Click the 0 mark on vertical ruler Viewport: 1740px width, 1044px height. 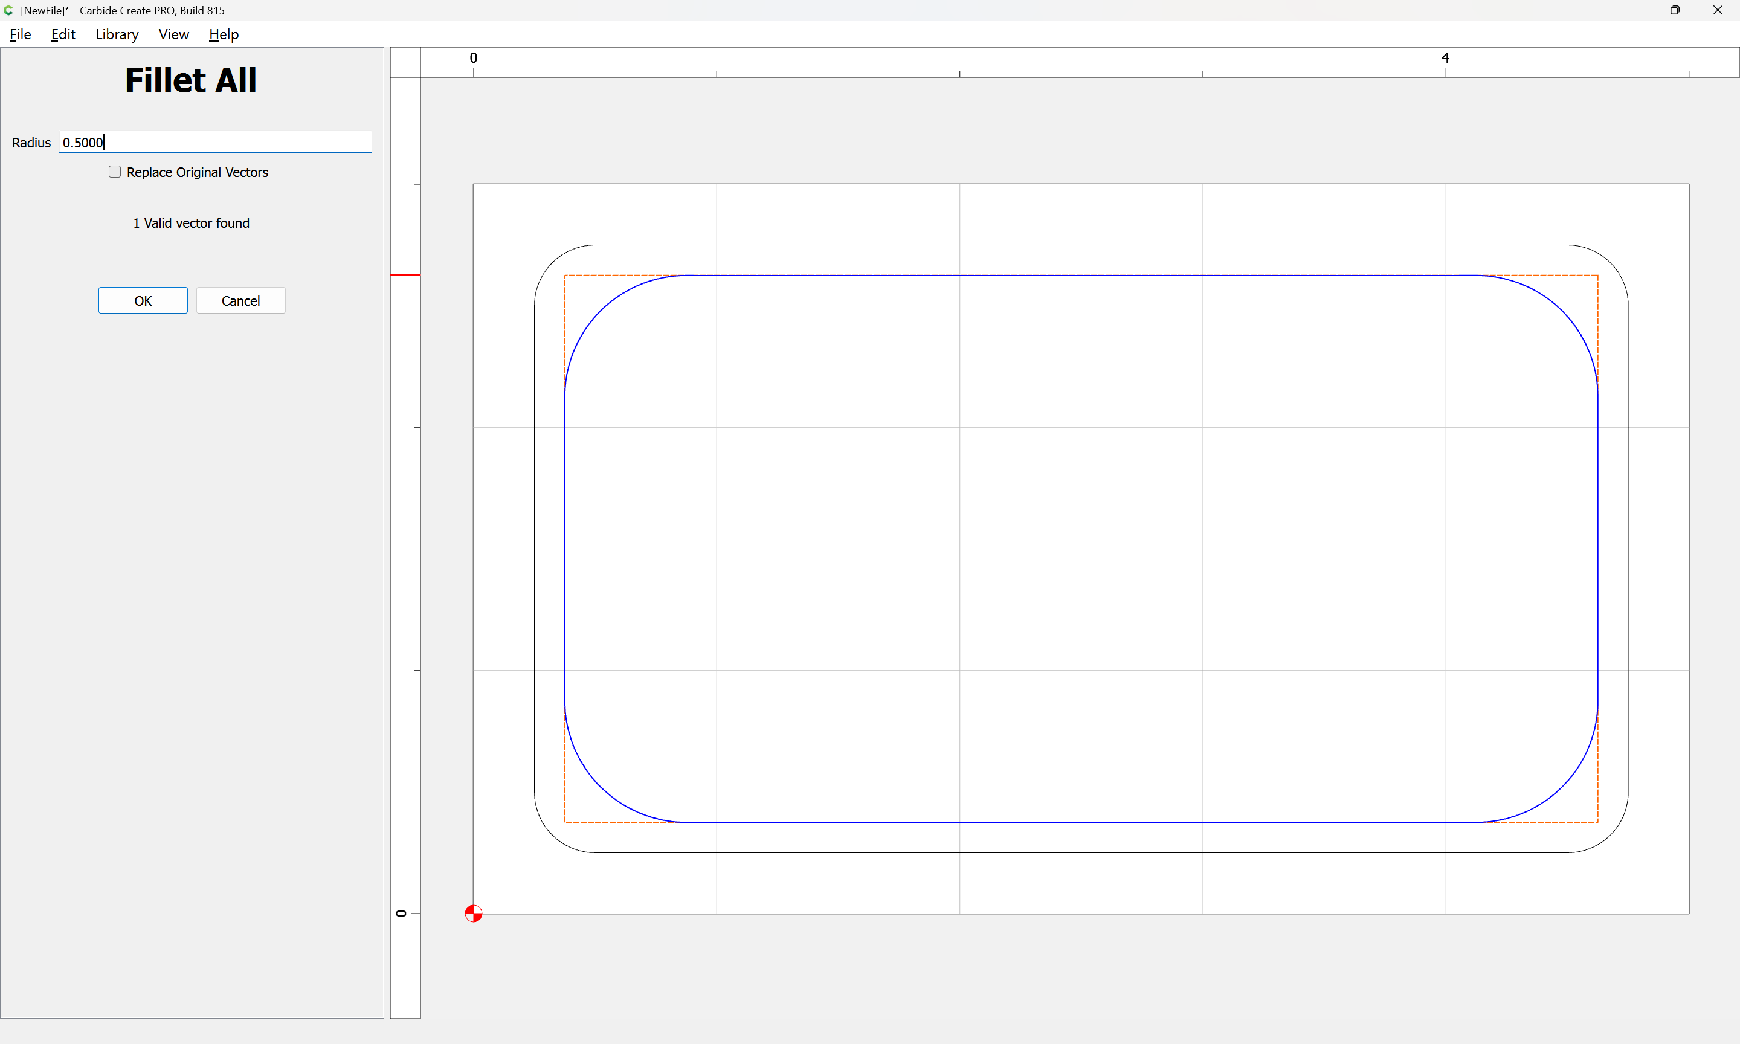tap(401, 913)
